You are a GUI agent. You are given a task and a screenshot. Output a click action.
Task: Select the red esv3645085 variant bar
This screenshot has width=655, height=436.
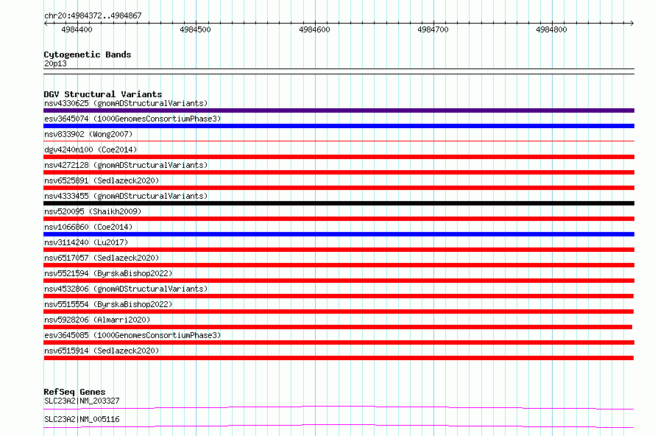339,342
